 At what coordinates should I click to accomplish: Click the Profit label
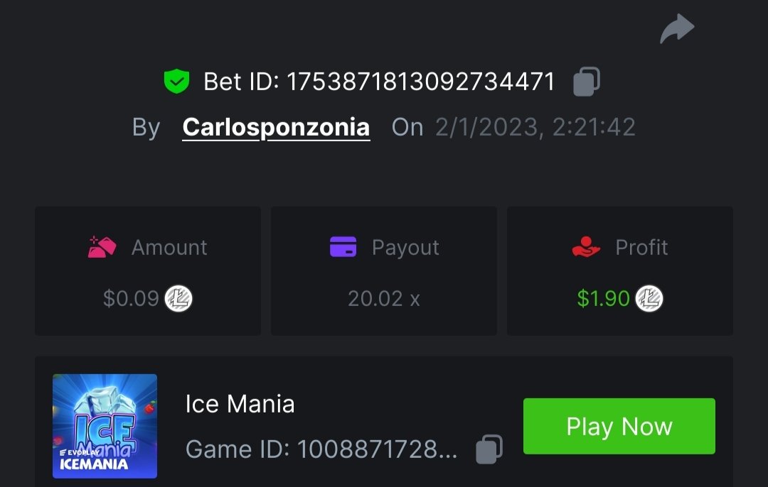[x=641, y=247]
